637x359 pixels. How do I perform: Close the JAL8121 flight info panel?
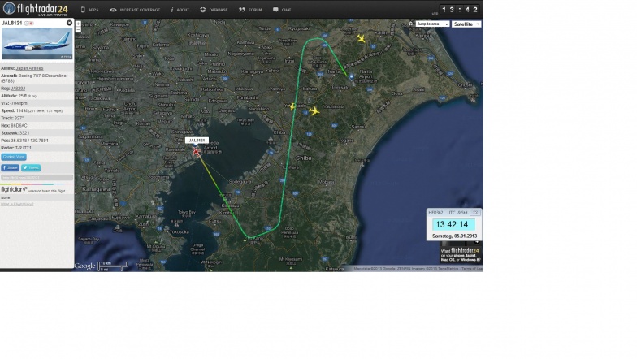[69, 23]
